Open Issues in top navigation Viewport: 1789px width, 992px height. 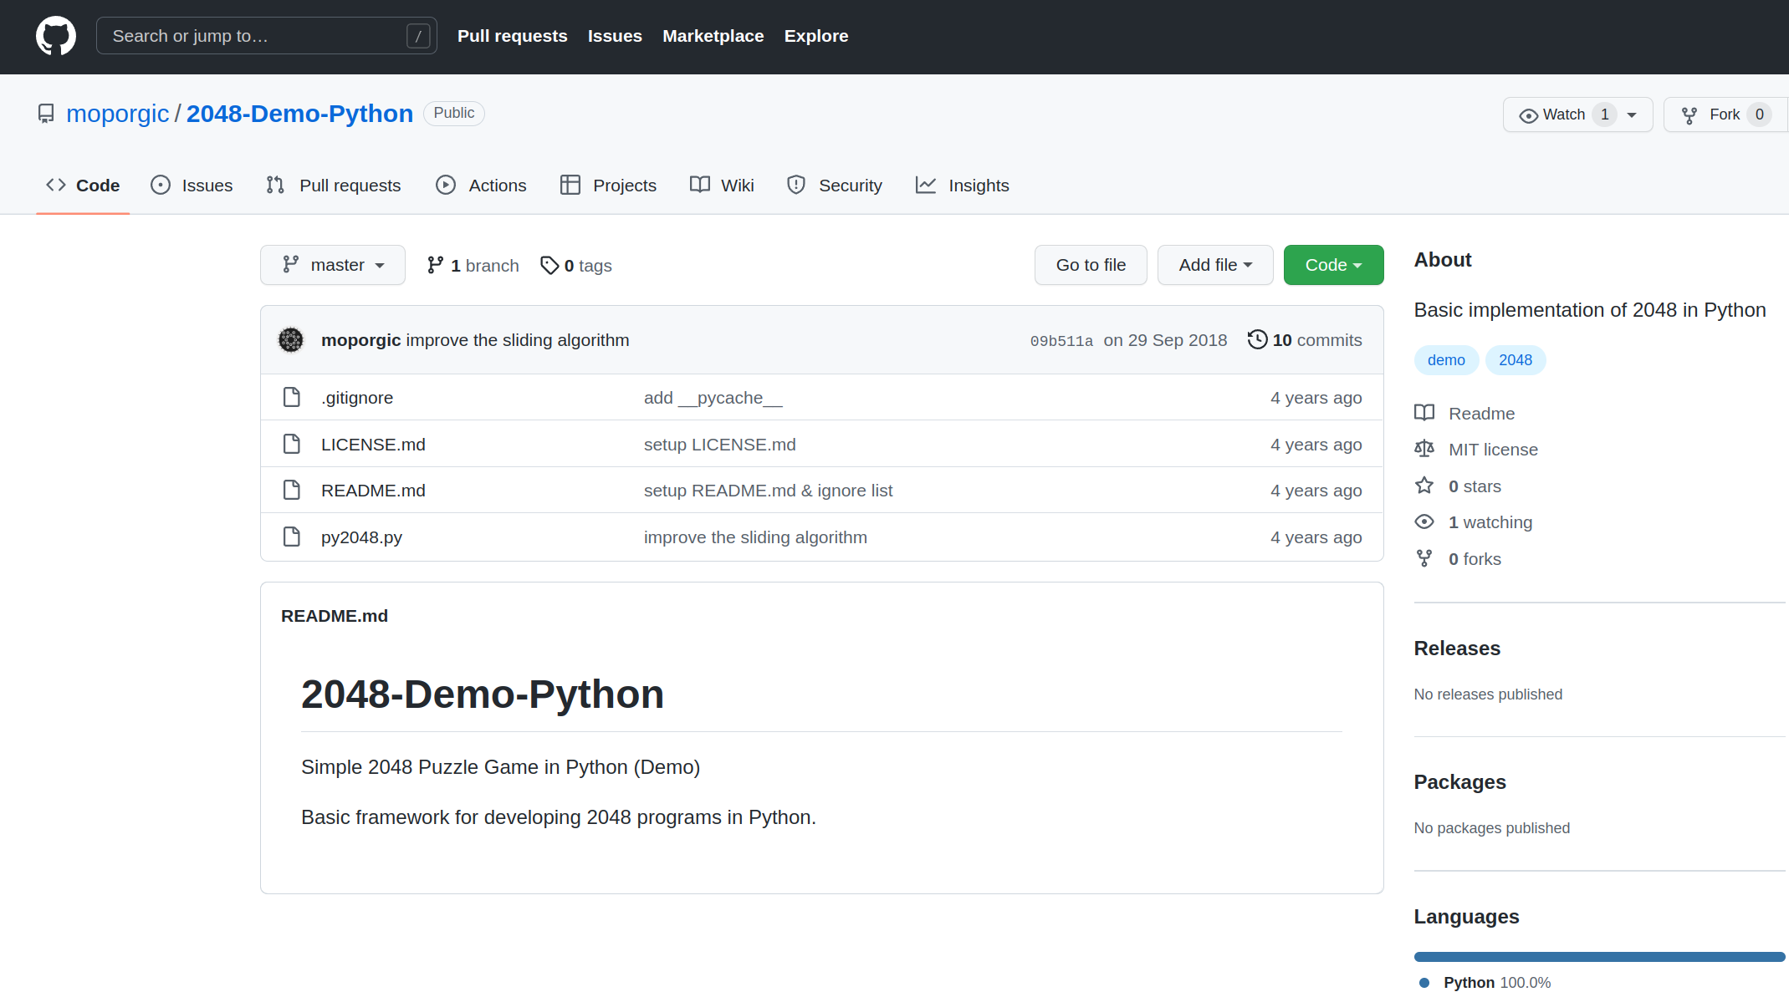tap(615, 36)
